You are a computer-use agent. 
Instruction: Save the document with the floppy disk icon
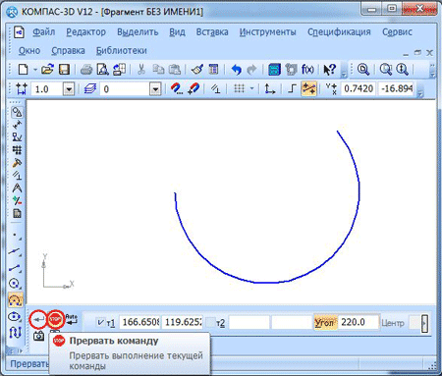64,70
